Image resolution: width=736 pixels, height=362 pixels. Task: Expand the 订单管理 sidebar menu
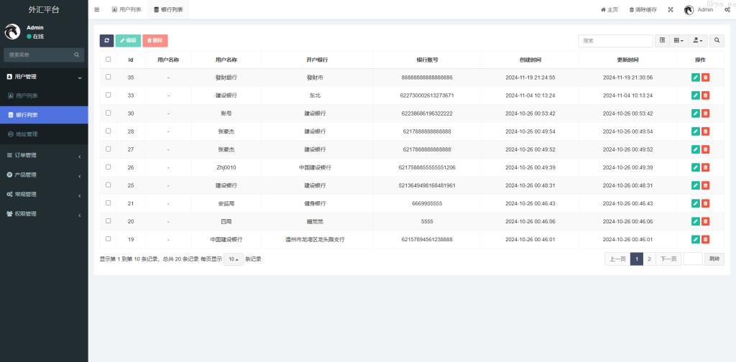43,155
